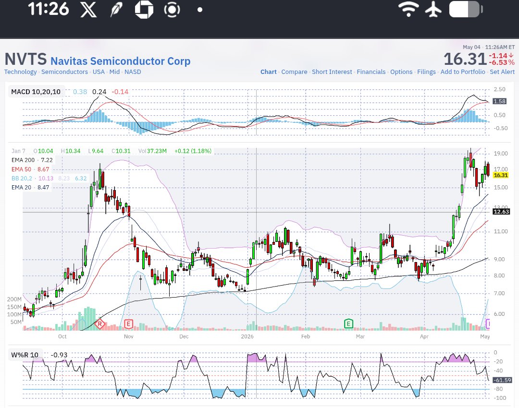Click the Jan 7 date readout
This screenshot has height=408, width=519.
click(19, 151)
